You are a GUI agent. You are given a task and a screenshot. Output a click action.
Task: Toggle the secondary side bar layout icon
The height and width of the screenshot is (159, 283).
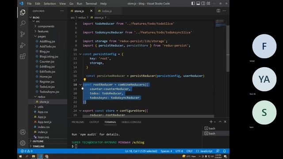pos(203,3)
